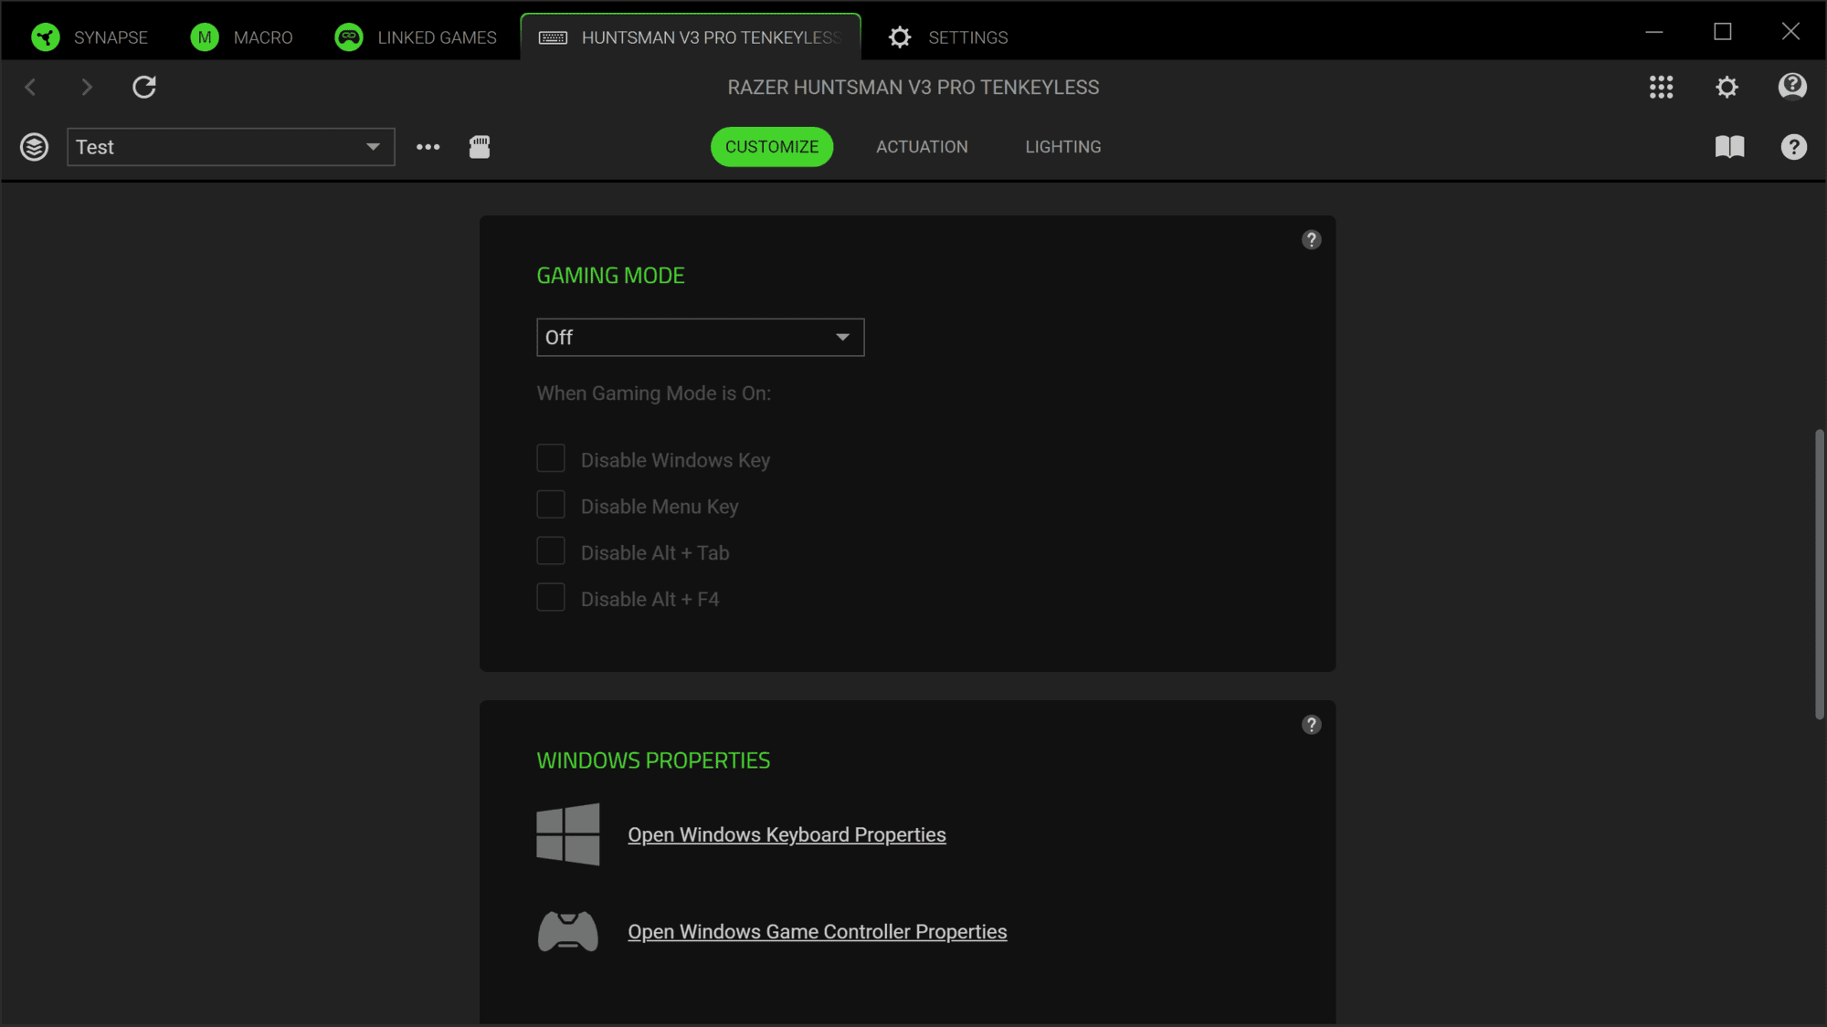Click the Razer Huntsman V3 Pro Tenkeyless title
Screen dimensions: 1827x1027
tap(913, 88)
